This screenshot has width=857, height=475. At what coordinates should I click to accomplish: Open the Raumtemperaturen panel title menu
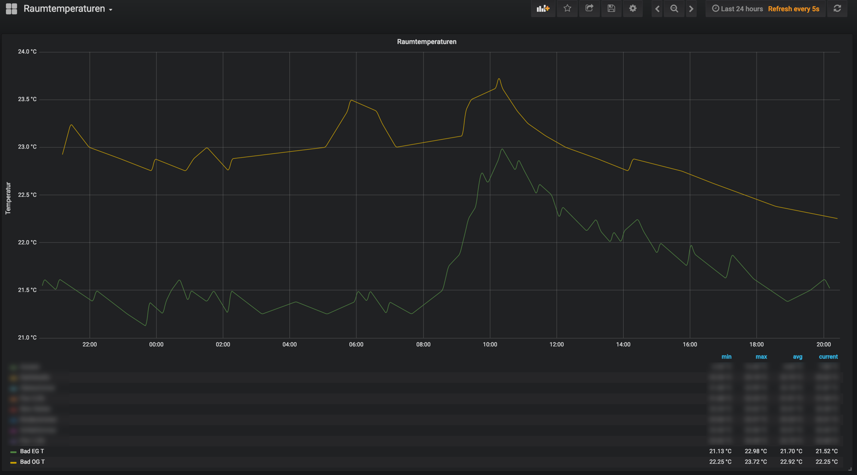pos(426,42)
